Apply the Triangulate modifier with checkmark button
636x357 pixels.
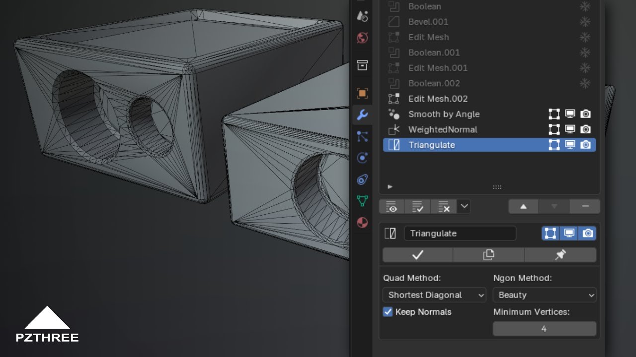pos(417,255)
